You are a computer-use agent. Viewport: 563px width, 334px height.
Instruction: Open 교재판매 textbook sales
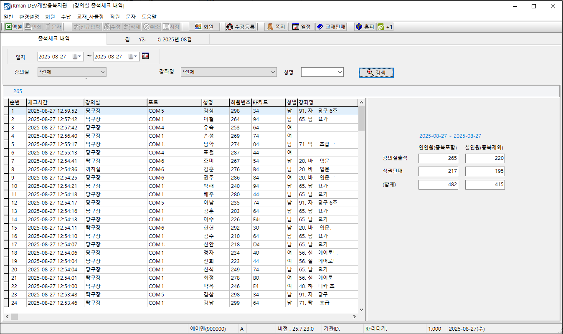331,27
